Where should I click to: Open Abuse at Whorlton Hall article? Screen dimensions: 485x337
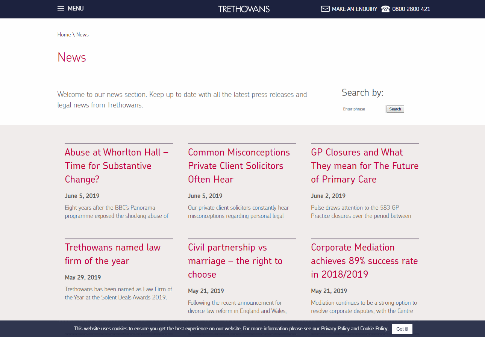pyautogui.click(x=117, y=166)
